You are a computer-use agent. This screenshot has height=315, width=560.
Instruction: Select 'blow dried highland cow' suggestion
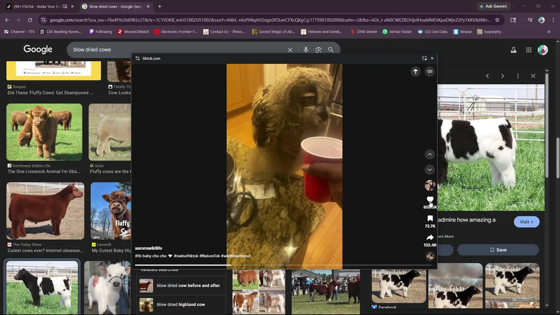(180, 304)
